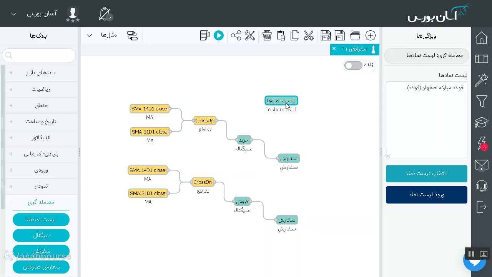
Task: Collapse the معامله گری category
Action: tap(41, 202)
